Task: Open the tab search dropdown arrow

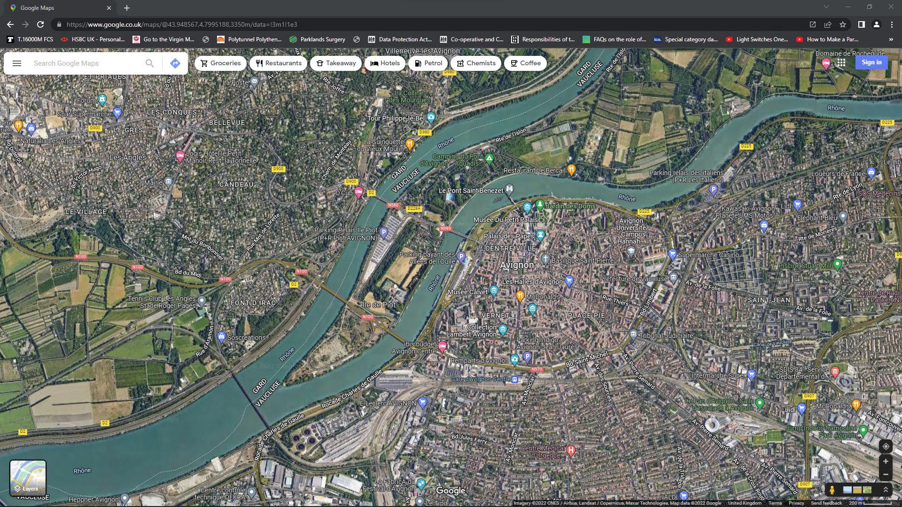Action: (826, 7)
